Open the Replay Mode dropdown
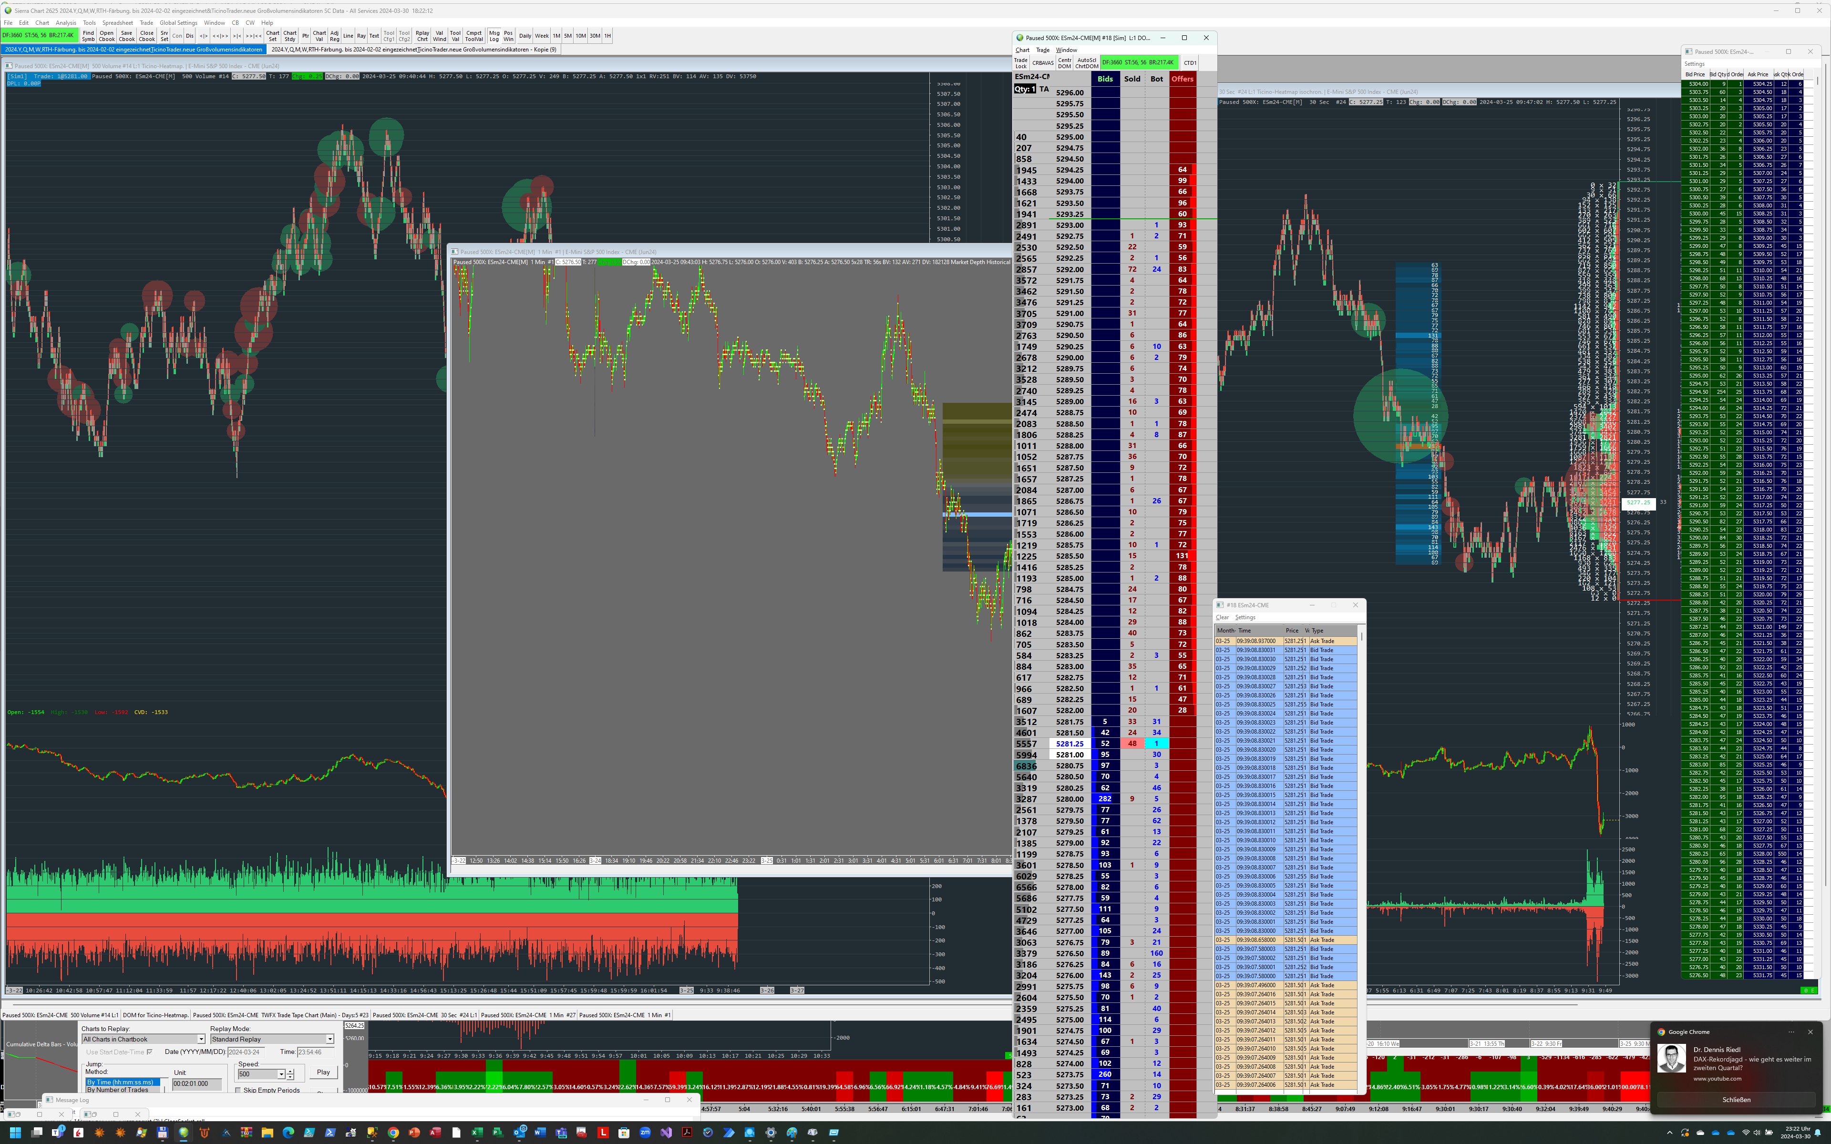 tap(329, 1039)
